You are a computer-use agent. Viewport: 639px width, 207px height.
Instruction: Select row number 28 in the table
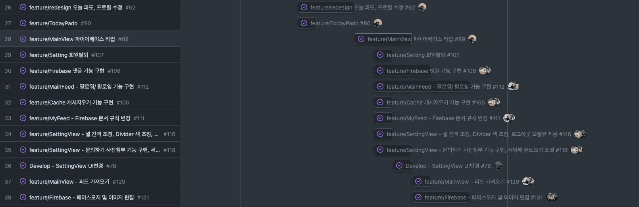point(8,39)
